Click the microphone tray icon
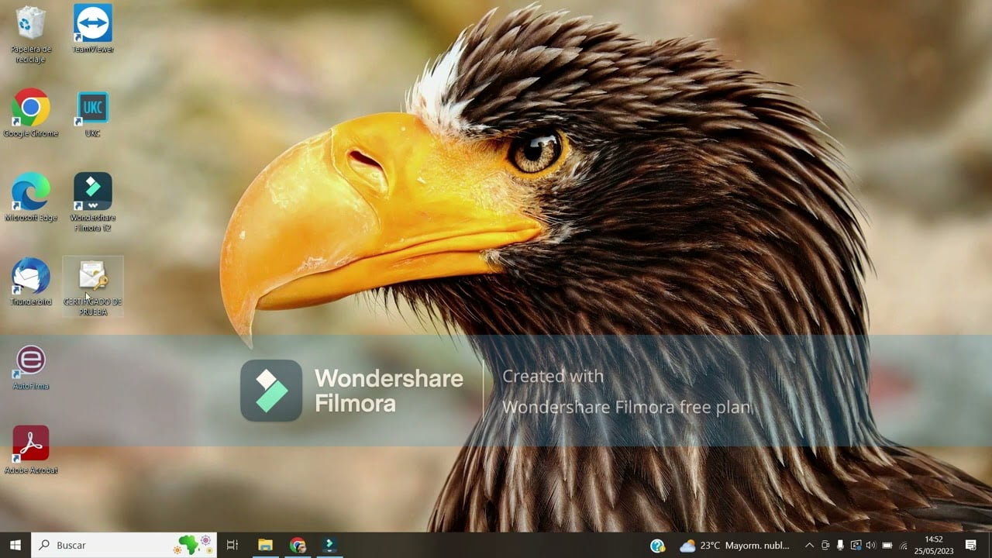Image resolution: width=992 pixels, height=558 pixels. click(840, 546)
